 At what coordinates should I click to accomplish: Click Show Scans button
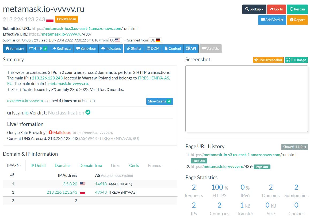(159, 101)
